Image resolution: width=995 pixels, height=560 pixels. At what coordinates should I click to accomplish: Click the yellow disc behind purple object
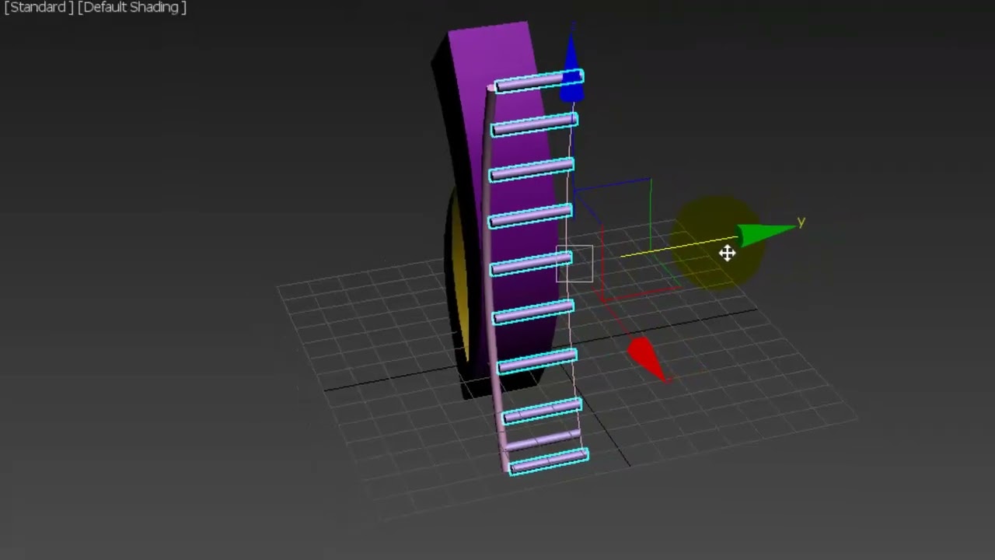click(x=459, y=276)
